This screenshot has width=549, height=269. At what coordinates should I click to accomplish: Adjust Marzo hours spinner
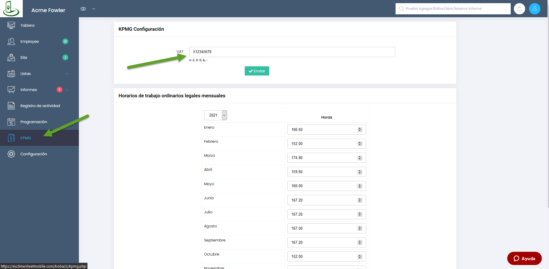click(x=360, y=158)
